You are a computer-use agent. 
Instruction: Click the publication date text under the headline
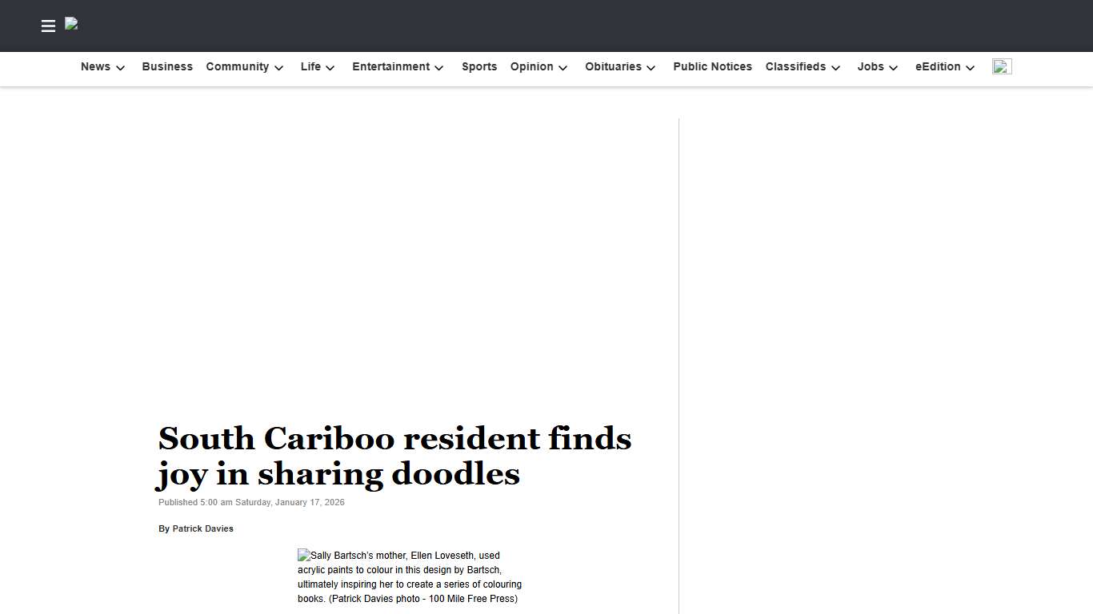click(251, 502)
